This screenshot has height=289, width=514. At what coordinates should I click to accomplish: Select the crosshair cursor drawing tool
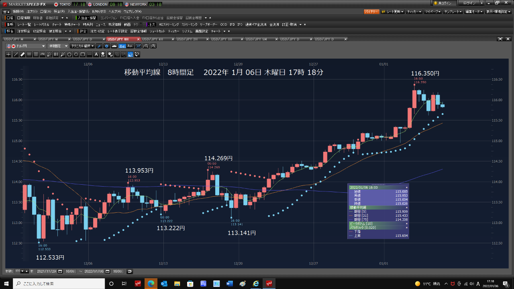click(9, 54)
